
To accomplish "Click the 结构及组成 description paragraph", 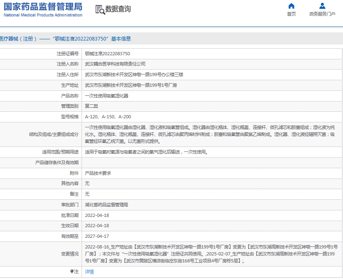I will click(x=210, y=134).
